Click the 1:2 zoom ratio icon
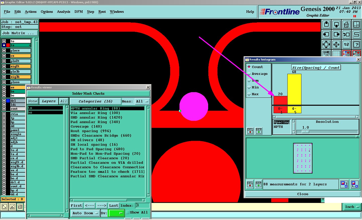The image size is (362, 220). [x=346, y=44]
